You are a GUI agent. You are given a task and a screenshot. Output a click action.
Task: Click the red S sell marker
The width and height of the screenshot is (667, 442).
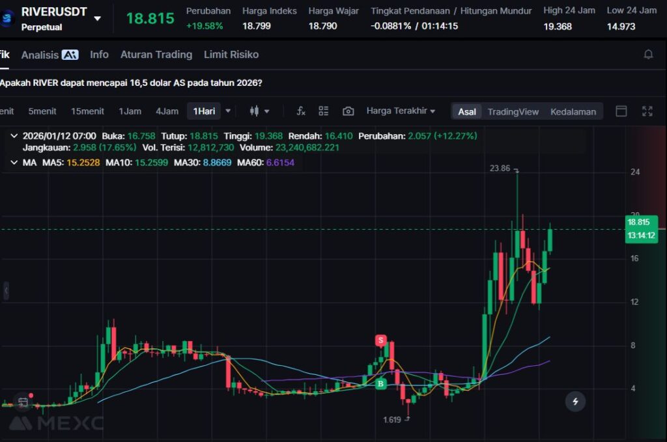click(380, 340)
